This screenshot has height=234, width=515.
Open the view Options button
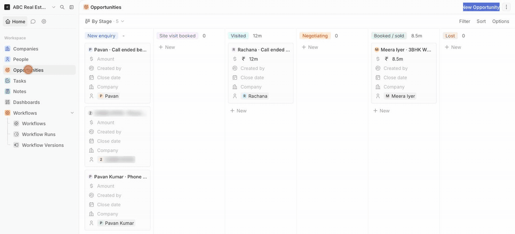(501, 21)
